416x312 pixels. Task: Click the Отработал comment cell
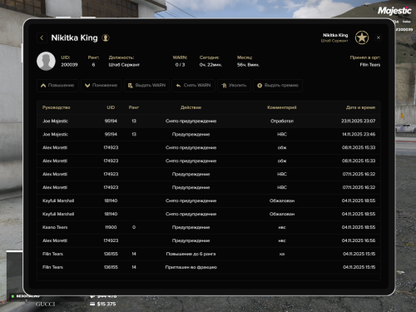(282, 121)
